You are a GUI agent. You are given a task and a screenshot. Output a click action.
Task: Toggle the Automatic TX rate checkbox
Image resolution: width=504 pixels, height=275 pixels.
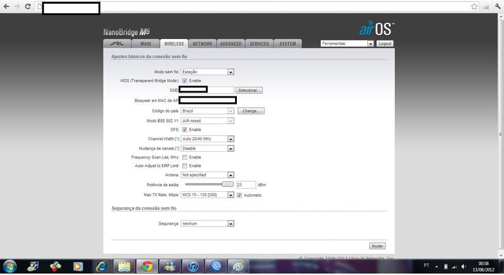[239, 195]
